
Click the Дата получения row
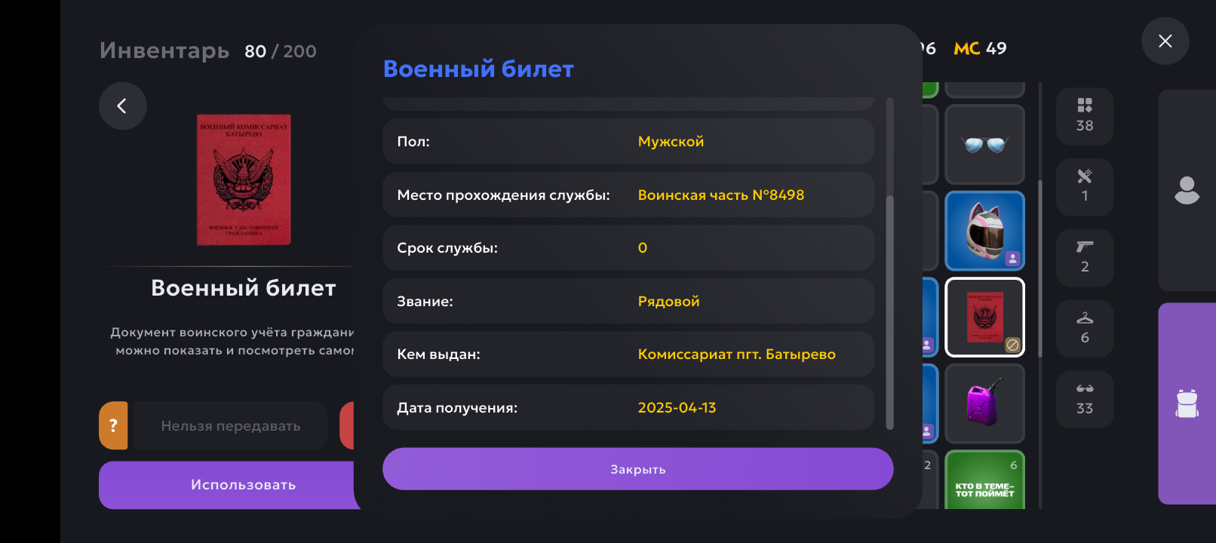(628, 407)
